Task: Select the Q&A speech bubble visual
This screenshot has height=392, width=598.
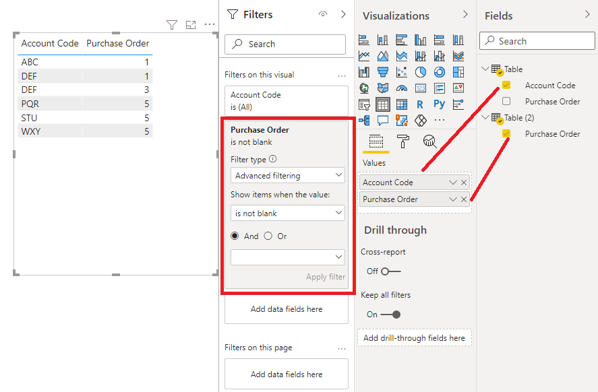Action: 382,121
